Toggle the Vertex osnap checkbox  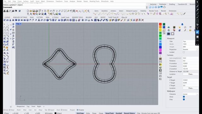tap(62, 110)
